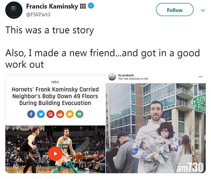The height and width of the screenshot is (179, 211).
Task: Share the article to Flipboard
Action: (50, 114)
